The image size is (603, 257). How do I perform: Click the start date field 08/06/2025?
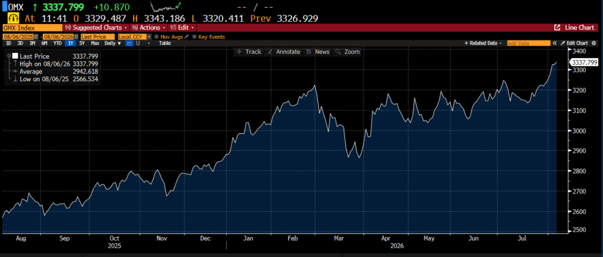(18, 37)
